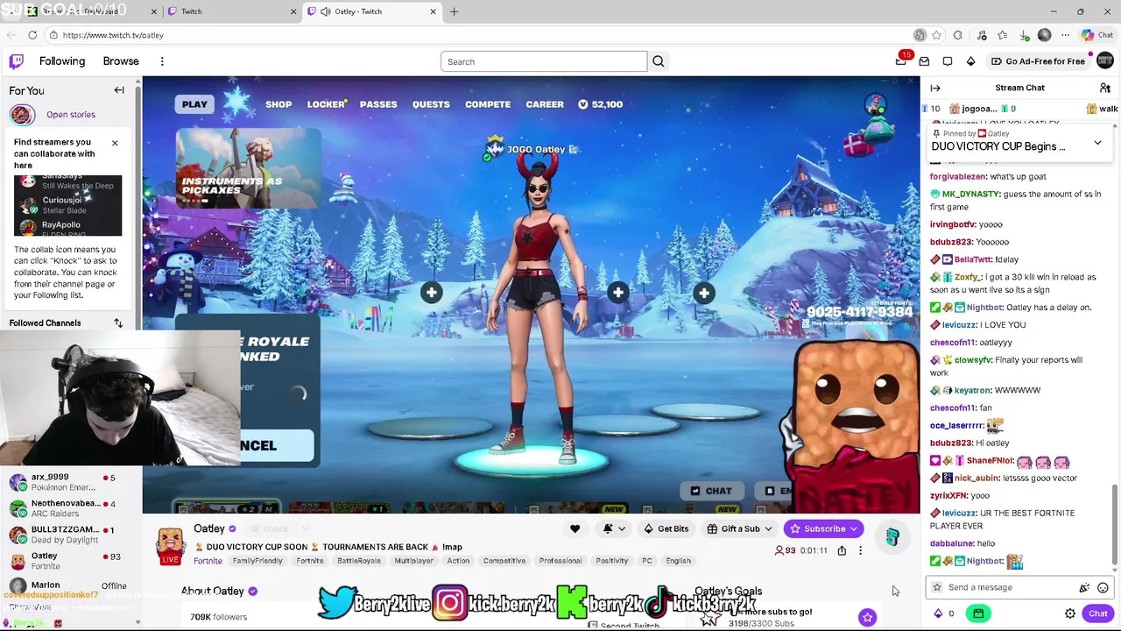Collapse the For You sidebar

point(119,90)
